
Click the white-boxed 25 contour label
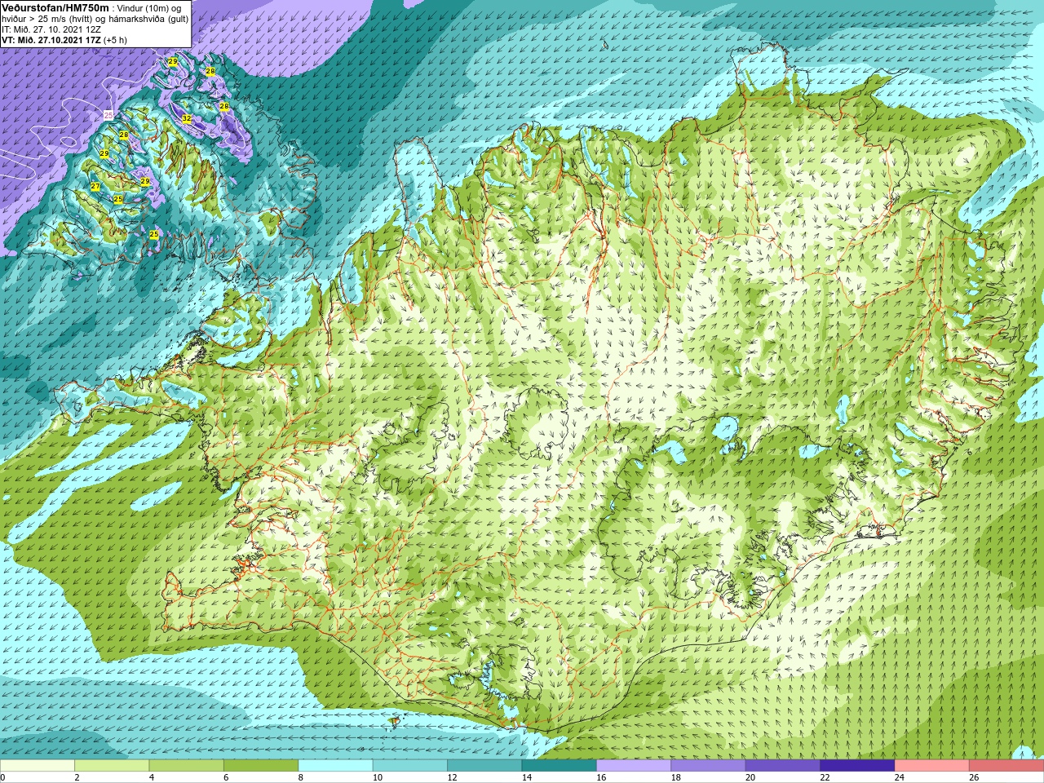108,116
